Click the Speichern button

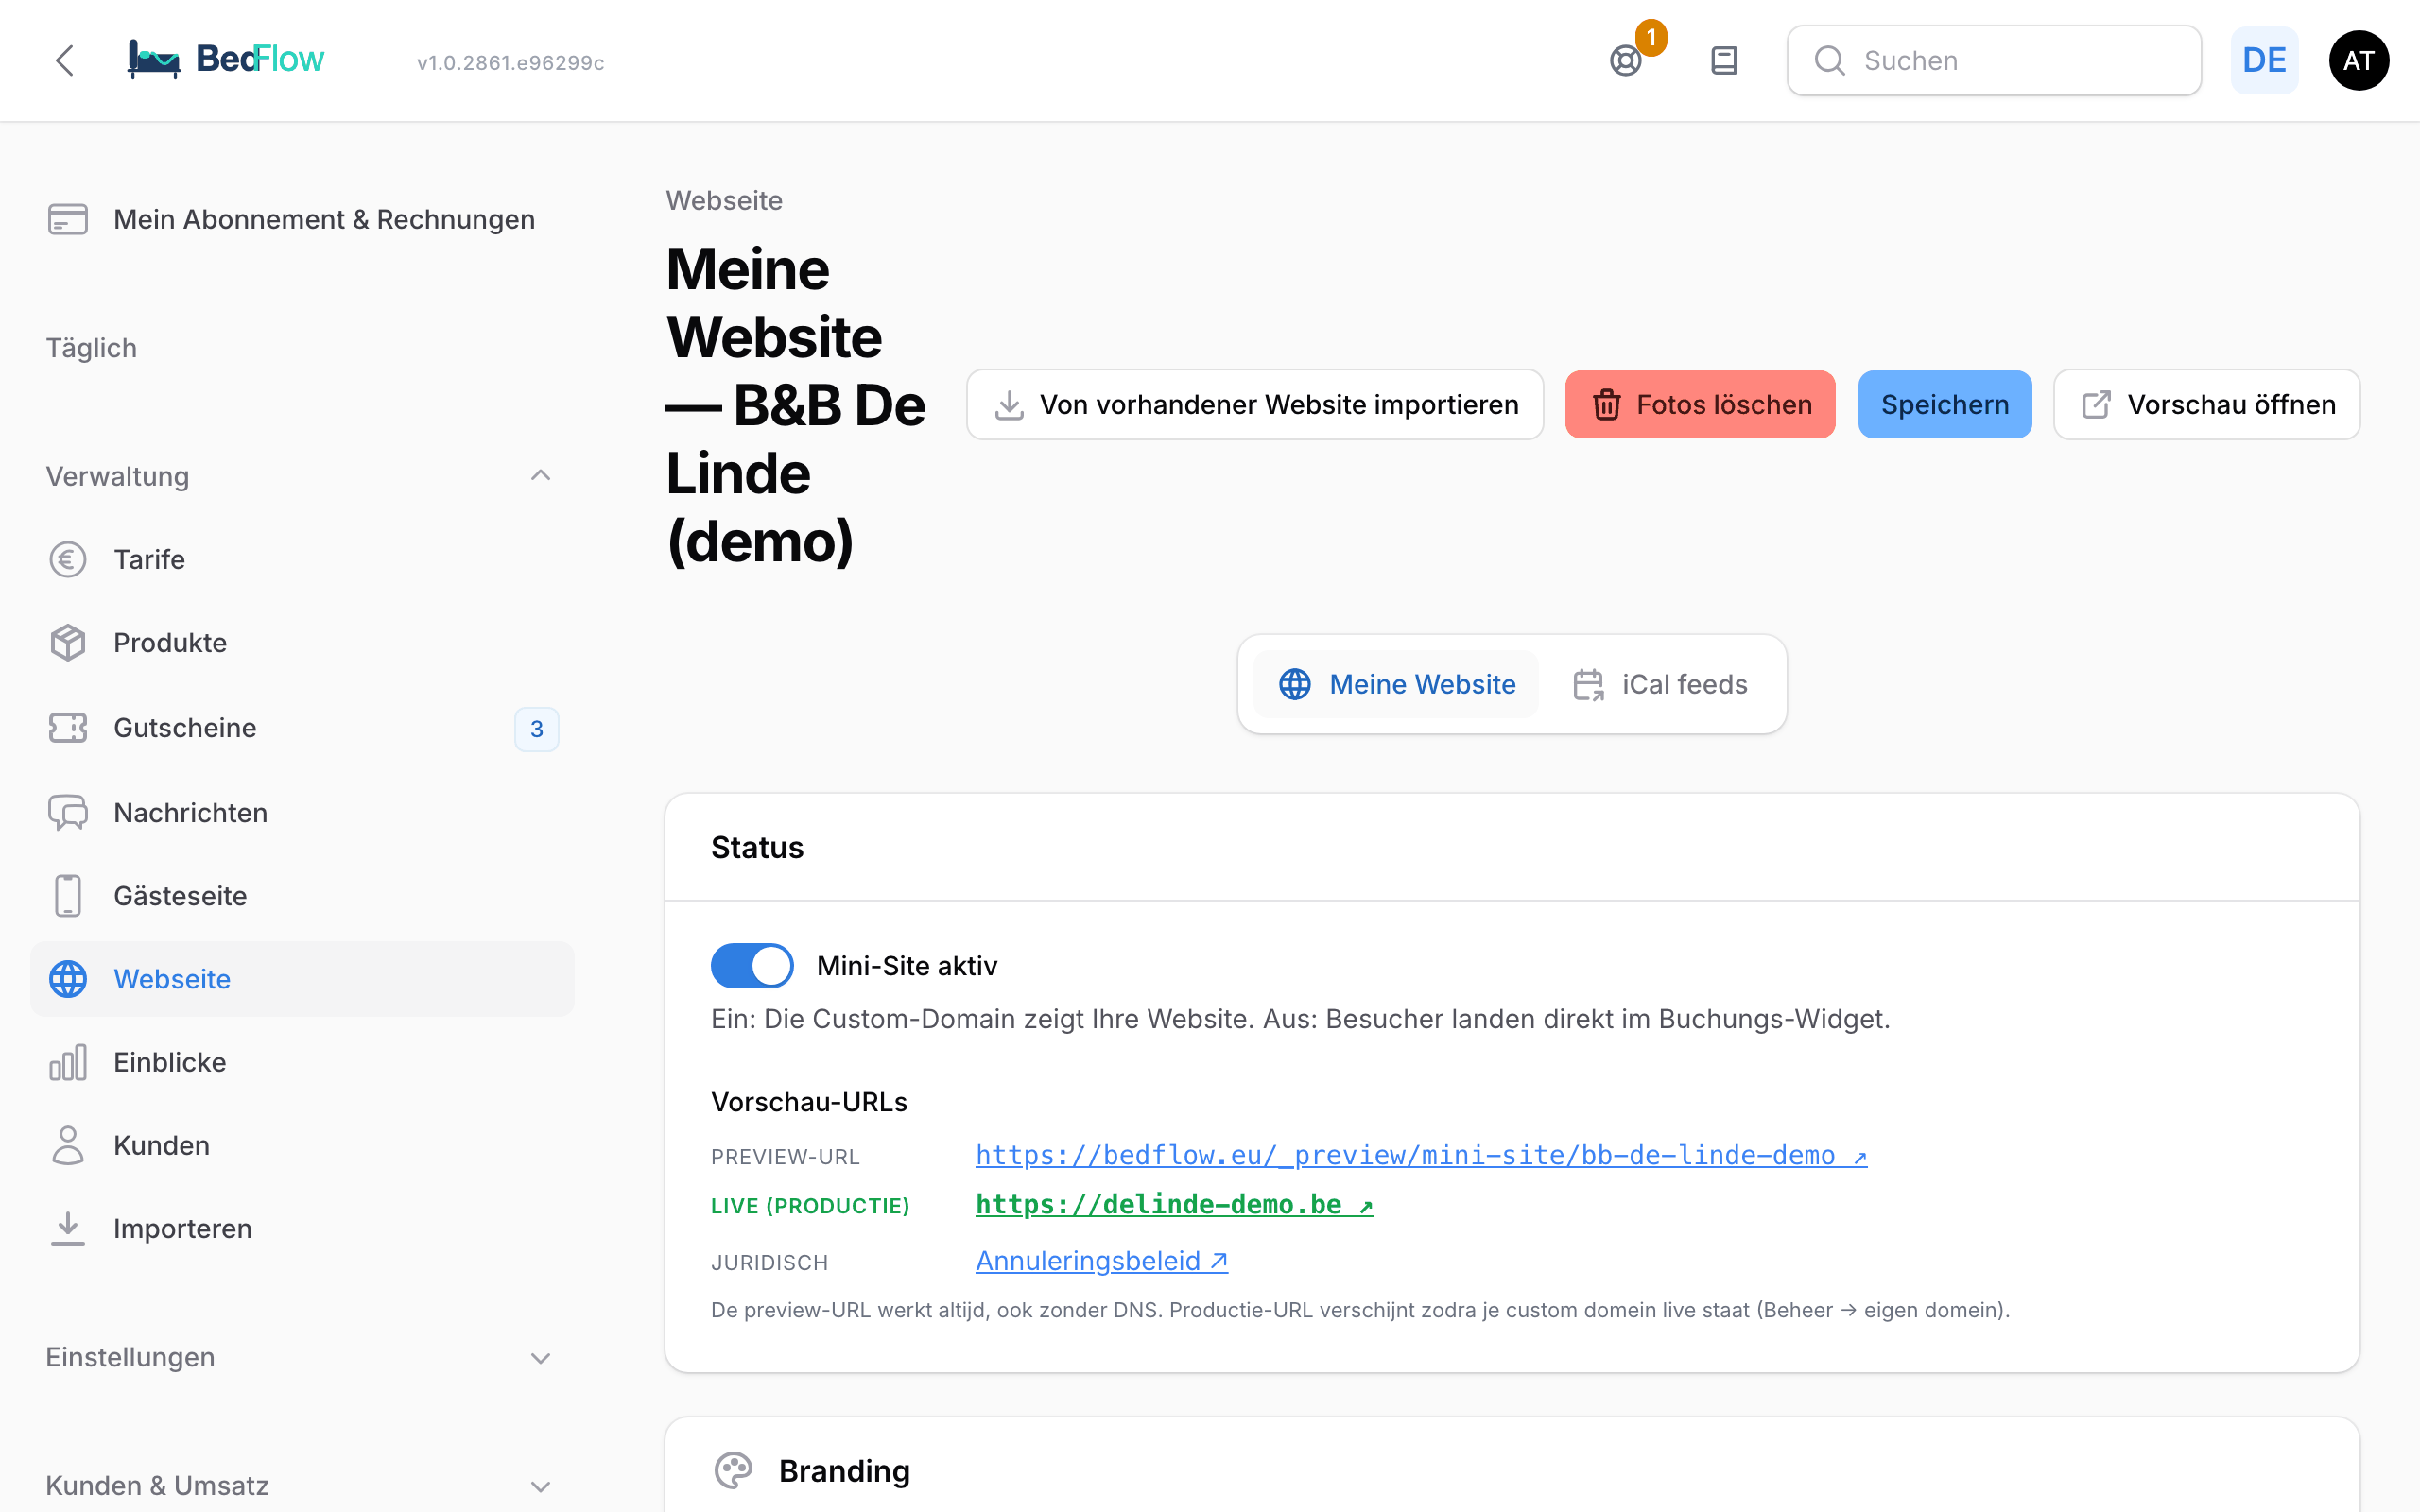click(1945, 404)
